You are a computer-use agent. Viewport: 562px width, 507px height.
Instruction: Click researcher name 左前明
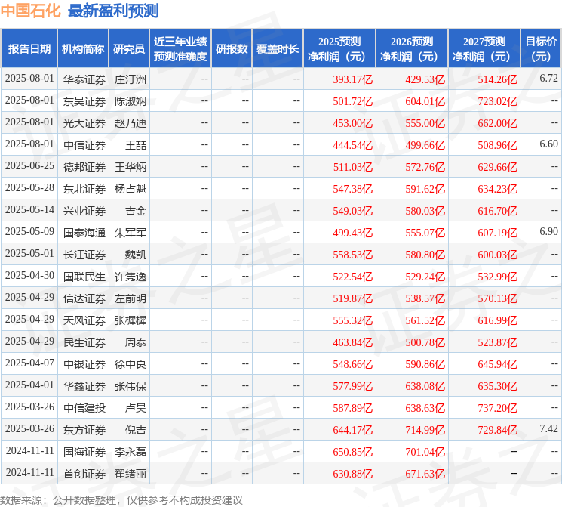[130, 298]
